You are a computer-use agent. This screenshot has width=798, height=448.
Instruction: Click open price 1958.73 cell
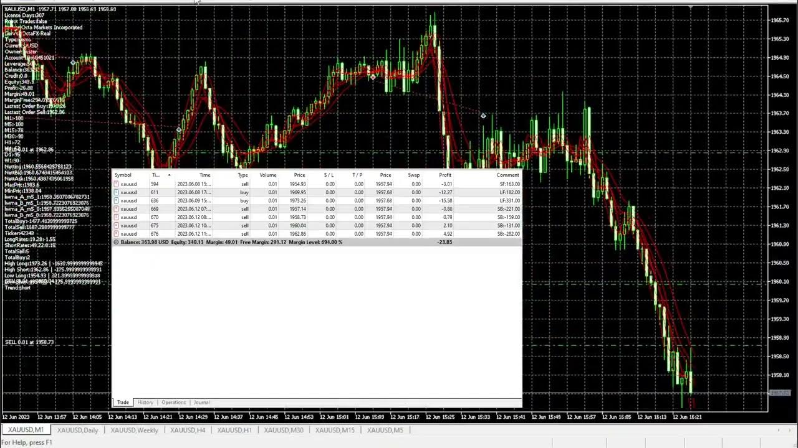(x=297, y=217)
